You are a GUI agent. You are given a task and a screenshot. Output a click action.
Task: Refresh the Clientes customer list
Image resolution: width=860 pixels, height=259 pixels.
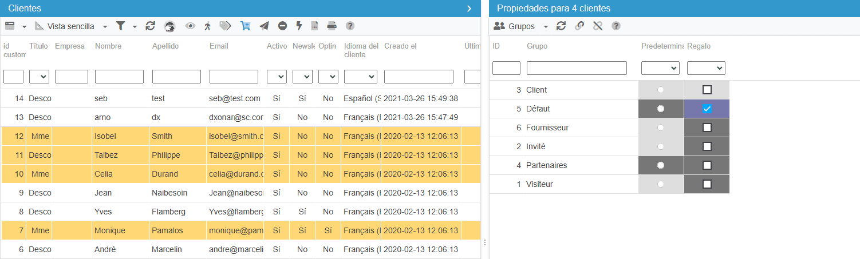coord(151,26)
